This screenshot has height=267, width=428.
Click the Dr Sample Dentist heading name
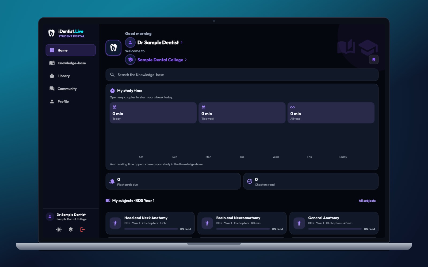158,42
